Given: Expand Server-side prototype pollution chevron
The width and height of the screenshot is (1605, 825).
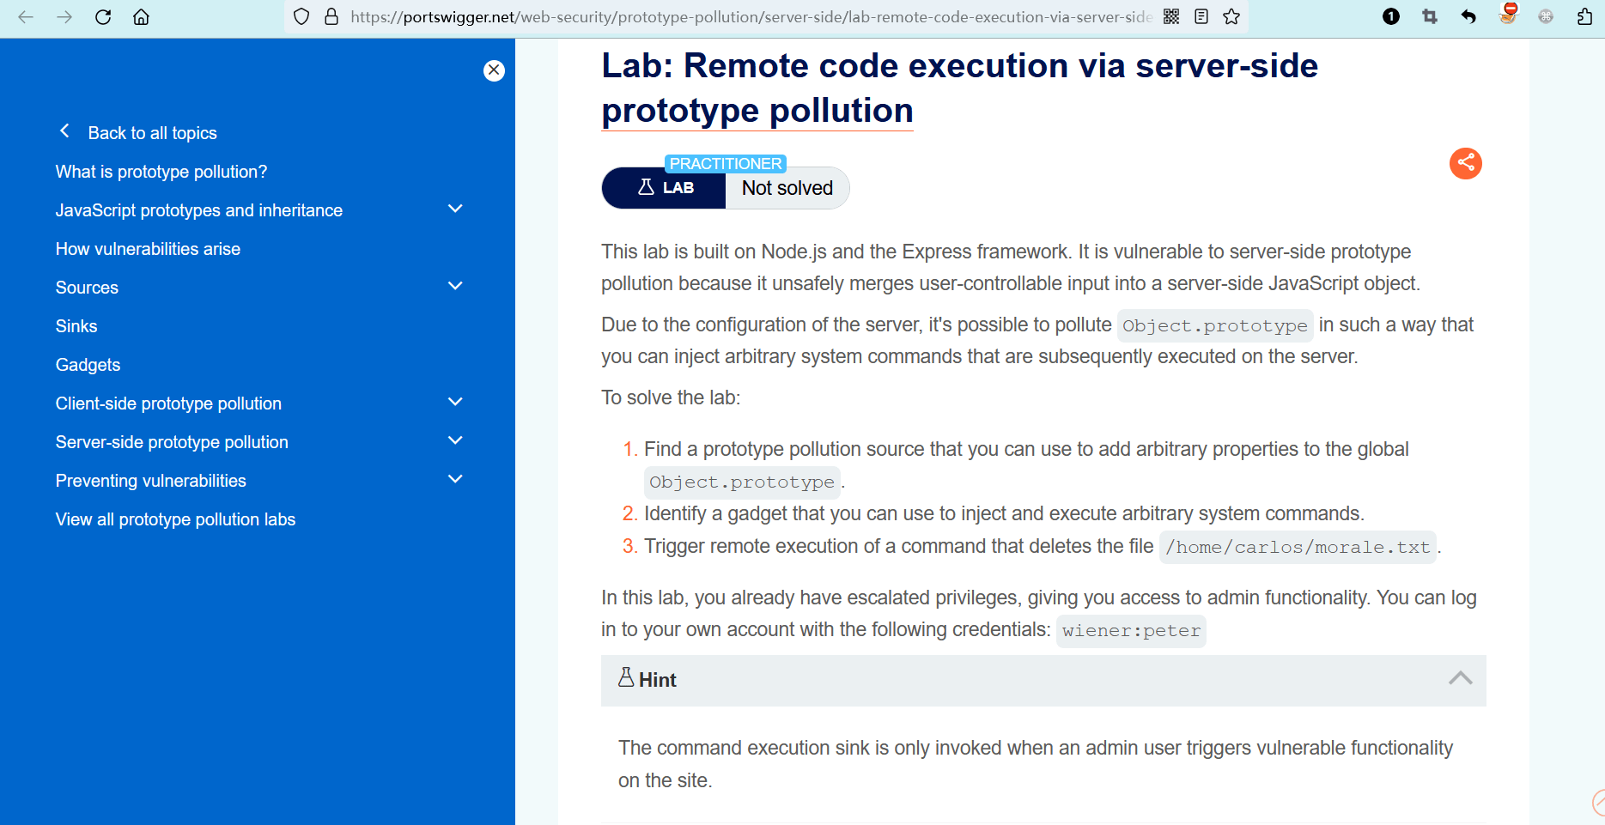Looking at the screenshot, I should (455, 440).
